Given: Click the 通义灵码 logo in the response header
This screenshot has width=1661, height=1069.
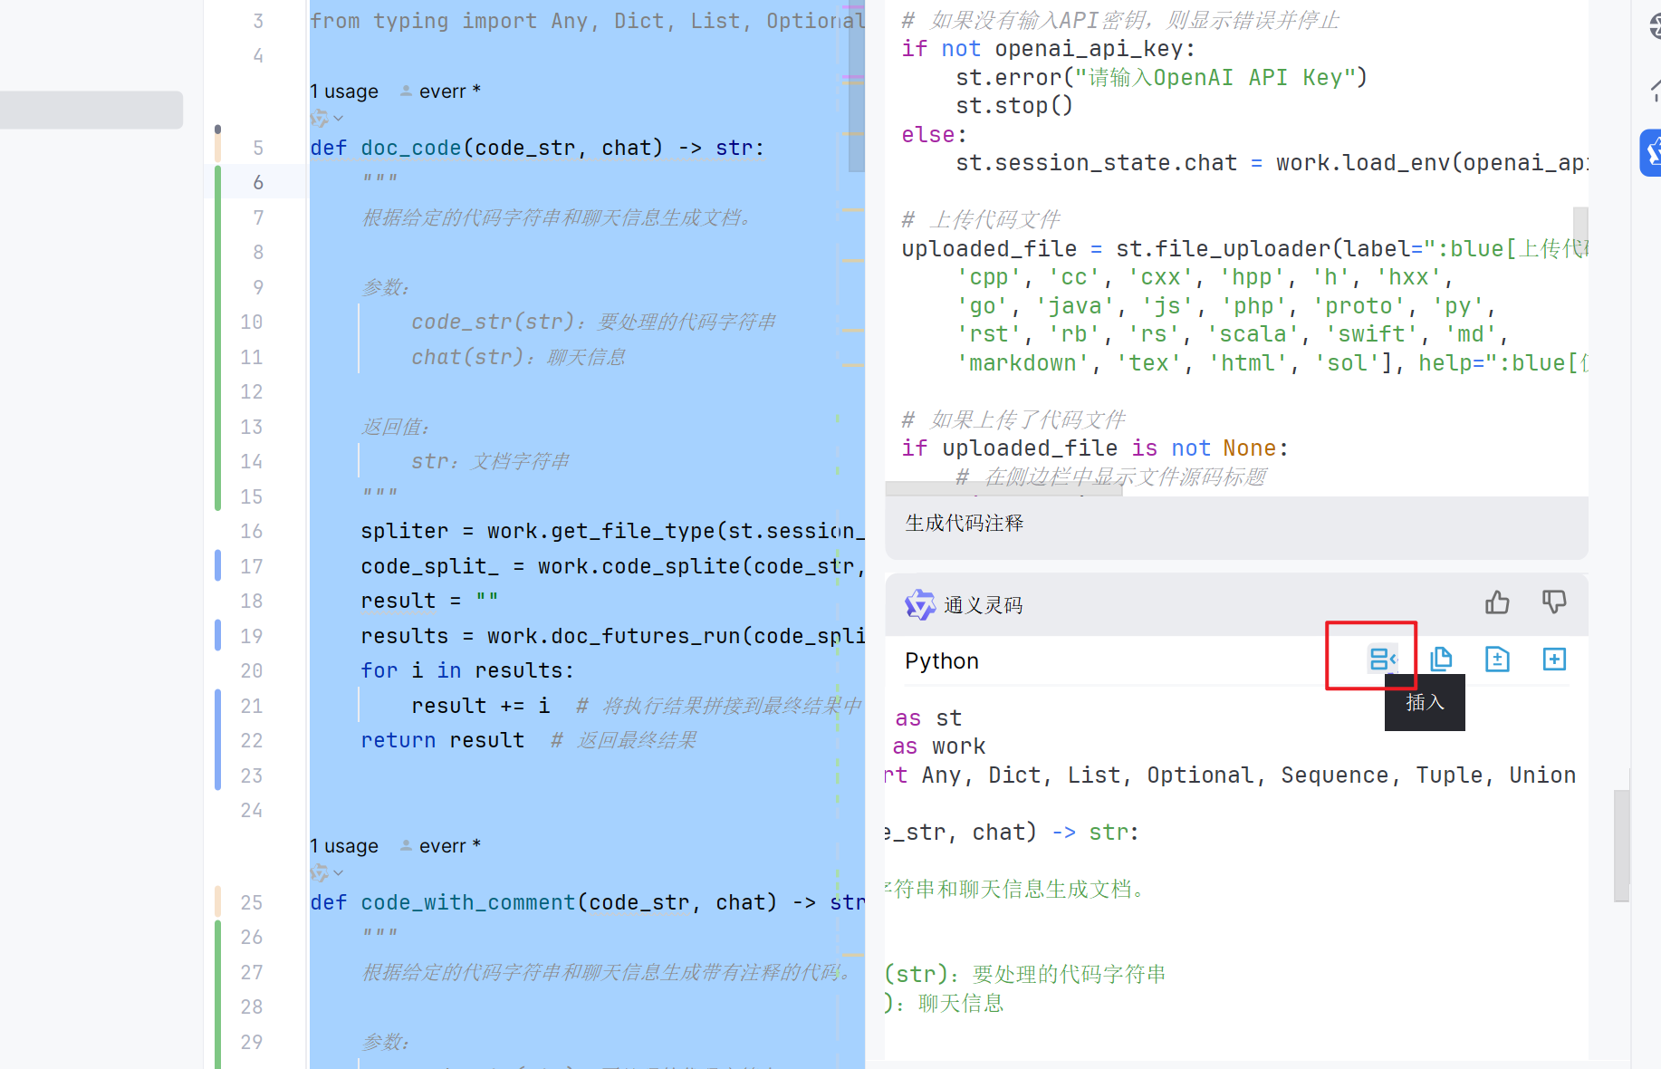Looking at the screenshot, I should click(920, 604).
